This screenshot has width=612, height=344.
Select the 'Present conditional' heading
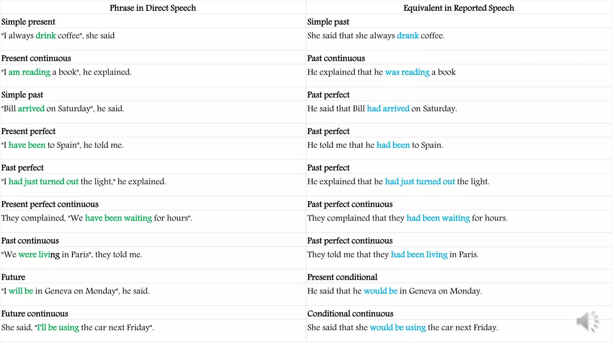342,277
